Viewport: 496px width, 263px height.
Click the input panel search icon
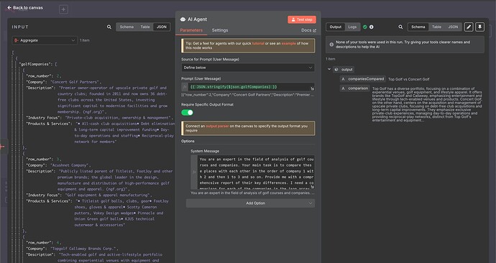pos(109,27)
